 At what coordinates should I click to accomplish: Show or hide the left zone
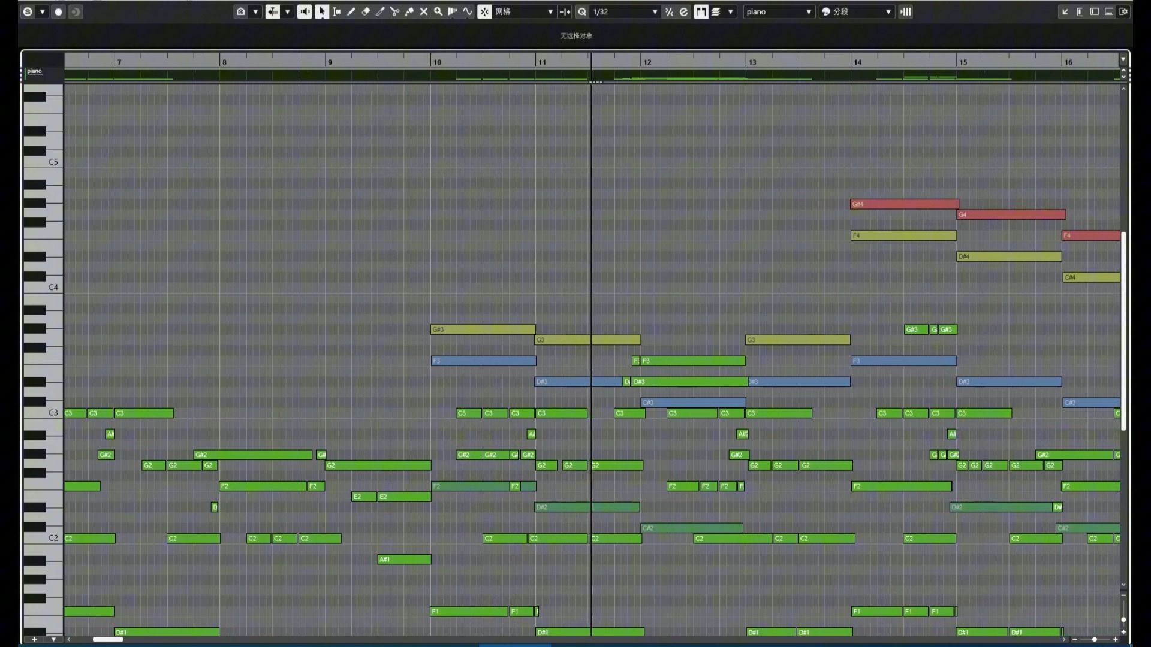click(1095, 11)
